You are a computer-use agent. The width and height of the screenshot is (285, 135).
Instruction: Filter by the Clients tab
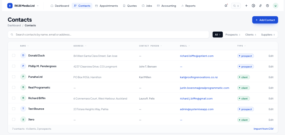(x=251, y=34)
